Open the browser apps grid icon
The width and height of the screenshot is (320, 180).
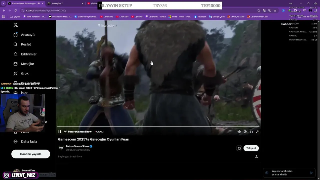pos(3,17)
